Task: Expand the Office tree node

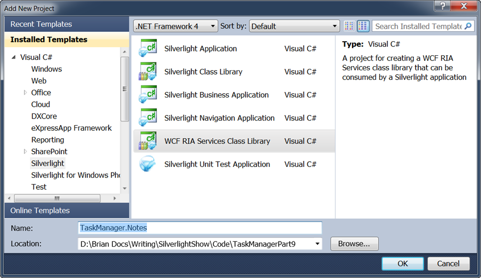Action: click(x=25, y=92)
